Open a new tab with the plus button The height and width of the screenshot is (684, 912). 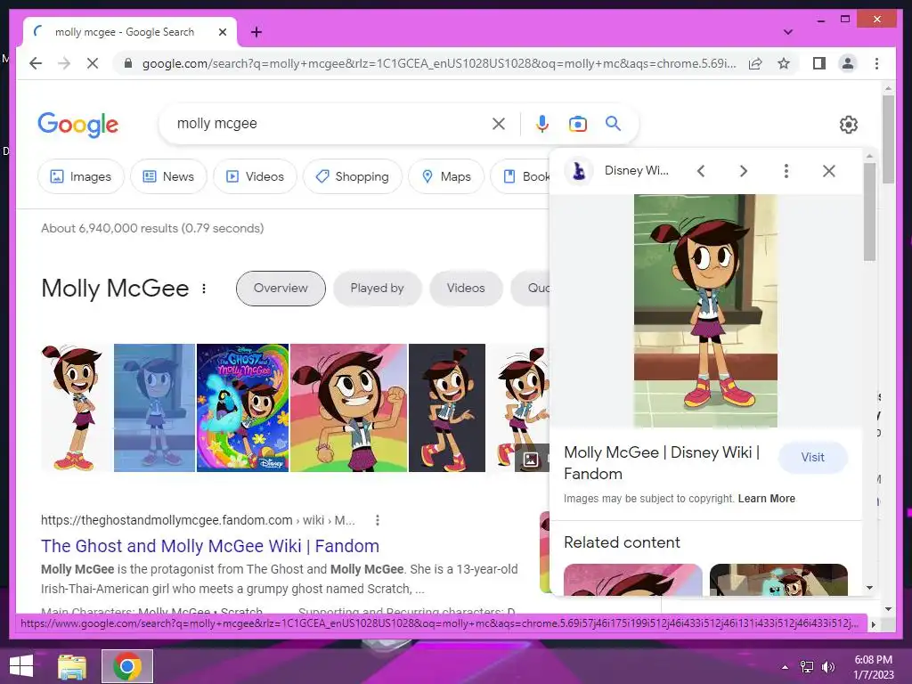(x=256, y=32)
